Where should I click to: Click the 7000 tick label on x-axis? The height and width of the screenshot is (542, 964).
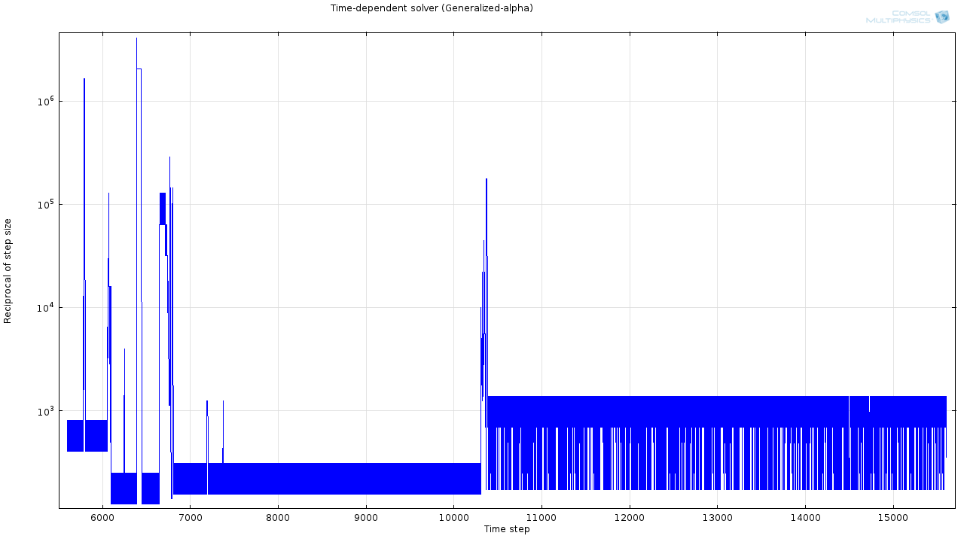tap(190, 518)
